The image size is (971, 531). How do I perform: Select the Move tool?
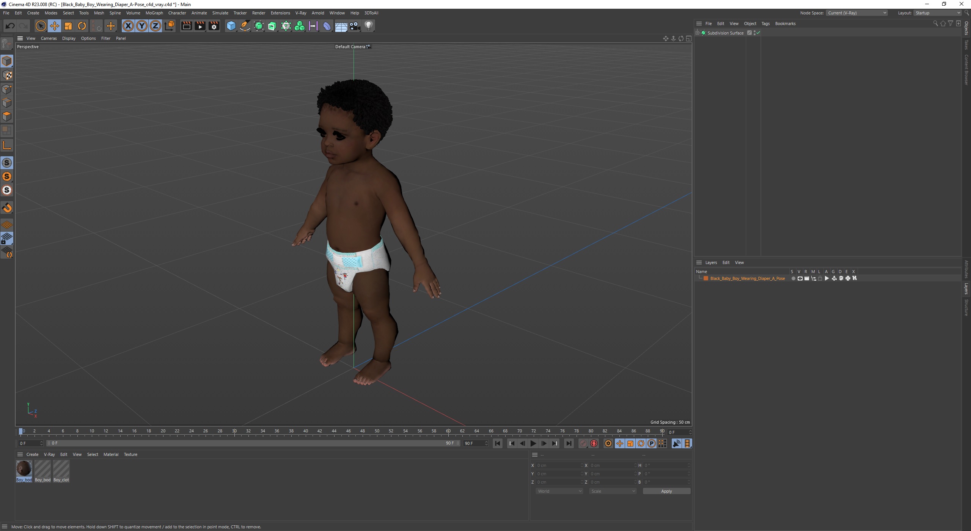coord(55,26)
